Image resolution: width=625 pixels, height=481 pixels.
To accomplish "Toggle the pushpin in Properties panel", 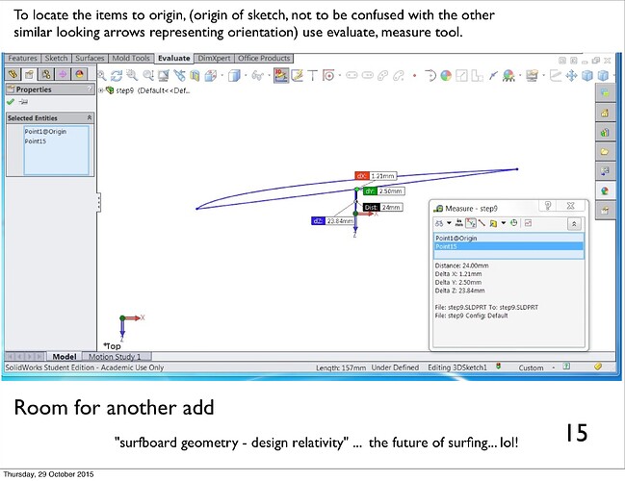I will pos(22,102).
